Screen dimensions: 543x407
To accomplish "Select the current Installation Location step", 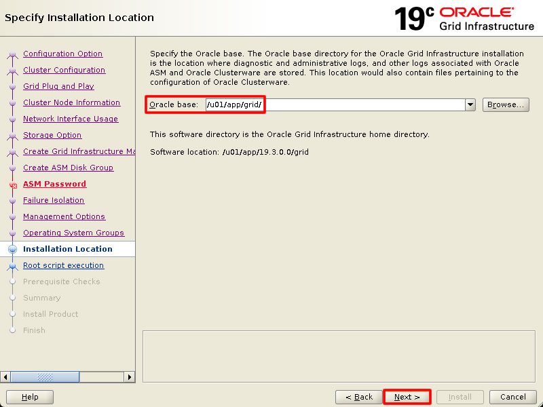I will pyautogui.click(x=67, y=249).
